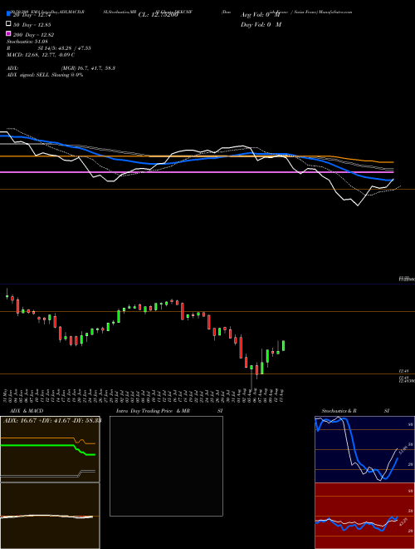Click 'ADX: 16.67 +DY: 41.67 -DY: 58.33' readout

click(52, 420)
